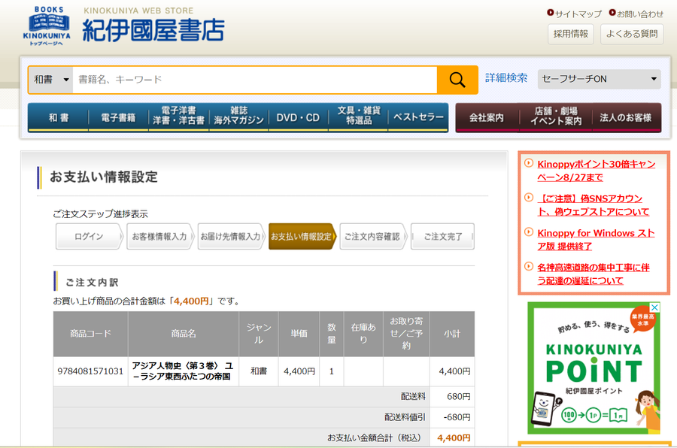The width and height of the screenshot is (677, 448).
Task: Click the お支払い金額合計 4,400円 total
Action: pyautogui.click(x=454, y=437)
